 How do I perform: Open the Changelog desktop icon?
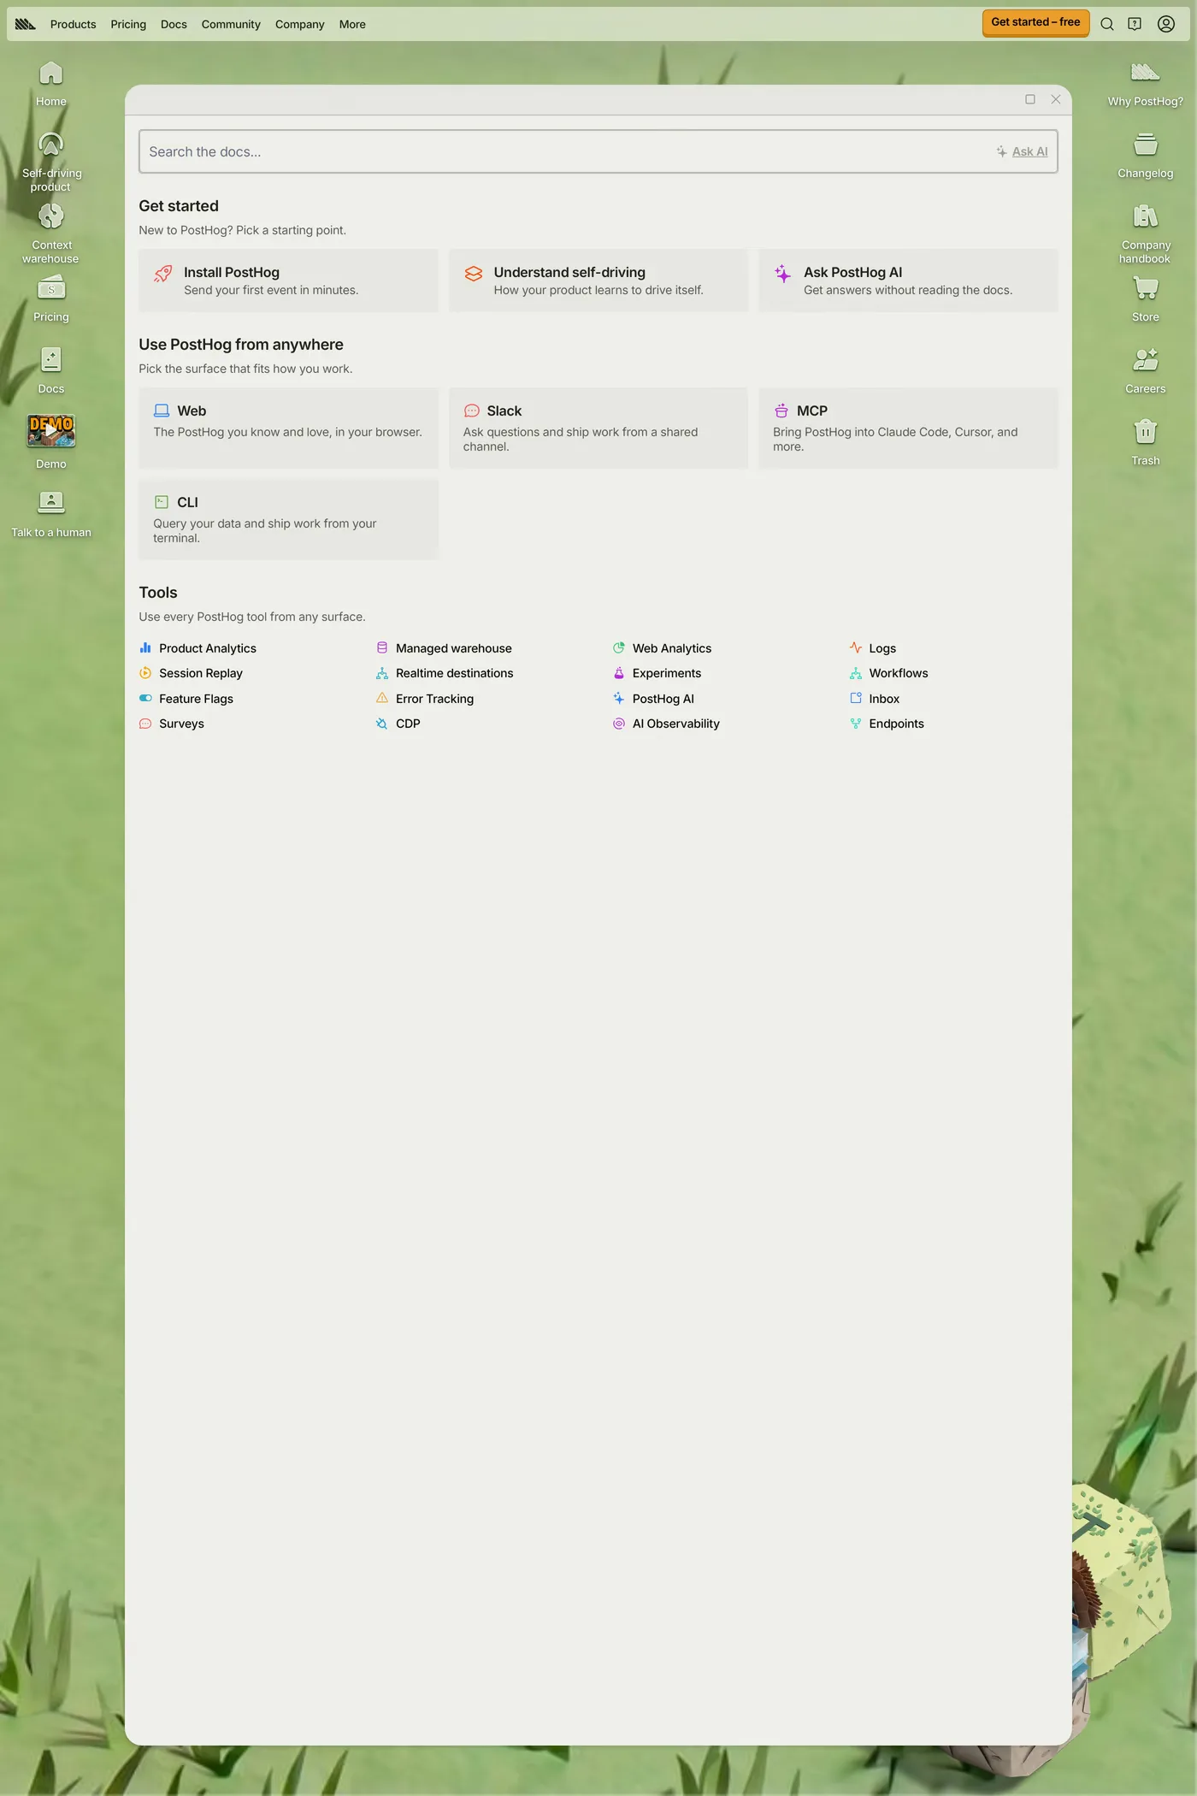click(1146, 156)
